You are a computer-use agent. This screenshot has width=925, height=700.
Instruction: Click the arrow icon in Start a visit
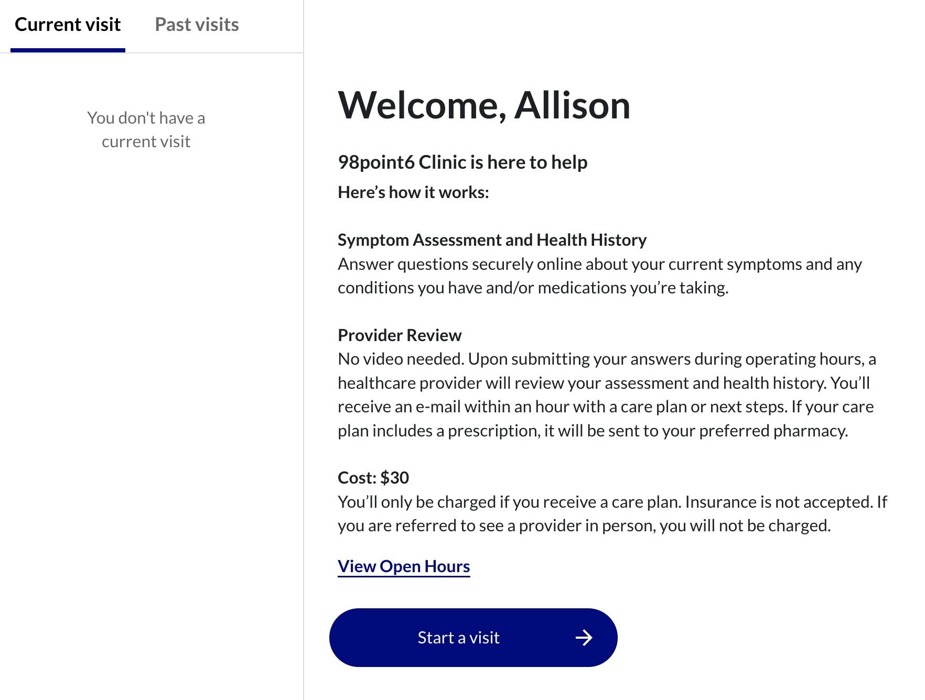click(584, 638)
